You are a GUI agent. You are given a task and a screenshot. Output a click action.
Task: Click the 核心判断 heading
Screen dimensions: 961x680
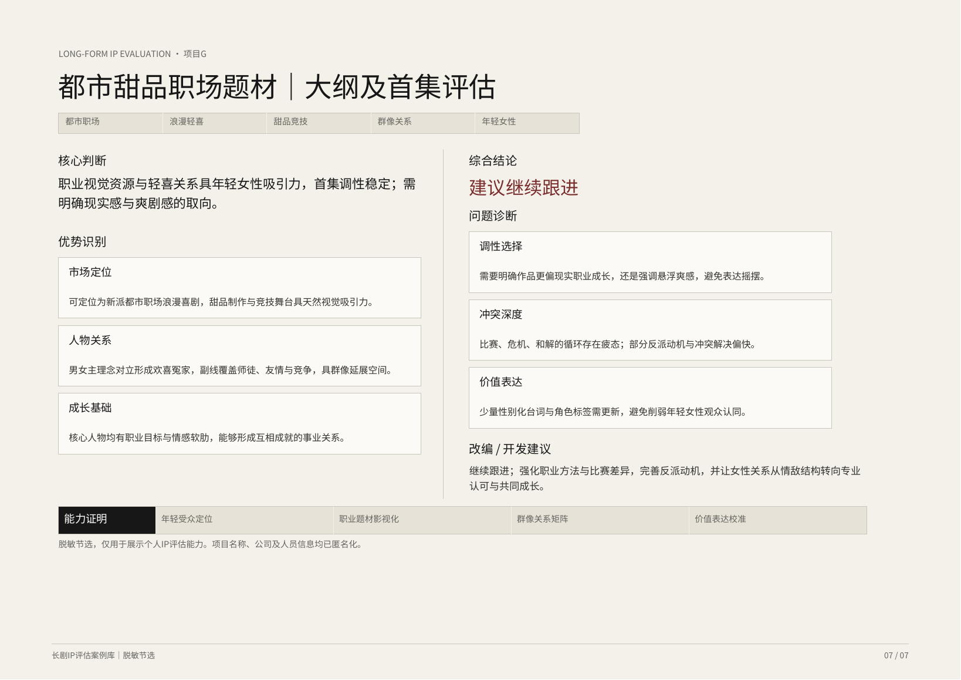click(x=82, y=161)
